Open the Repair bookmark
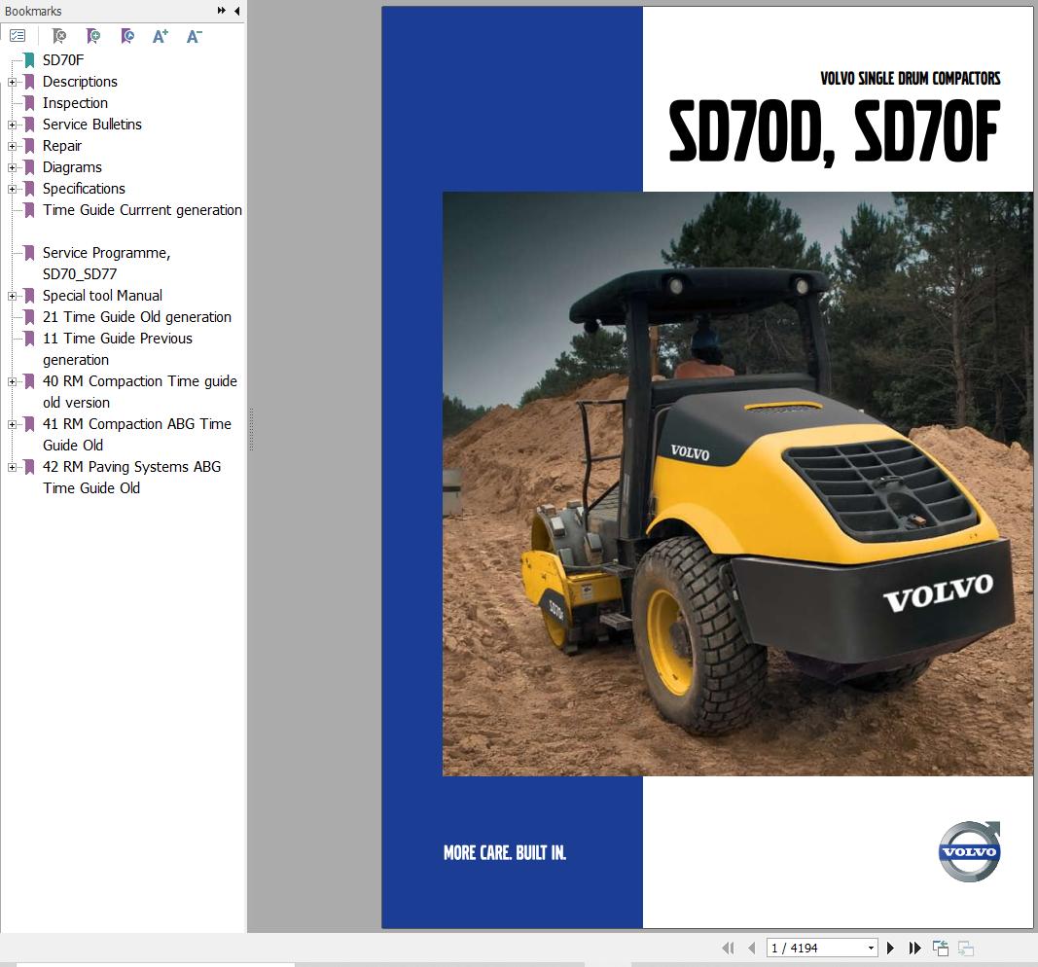 click(x=62, y=146)
